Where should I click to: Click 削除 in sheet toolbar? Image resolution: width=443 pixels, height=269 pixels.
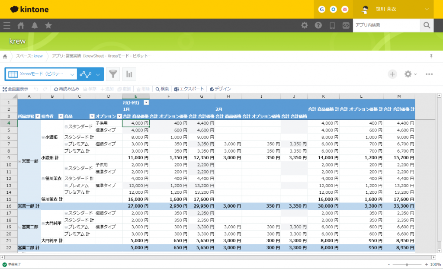pos(143,89)
